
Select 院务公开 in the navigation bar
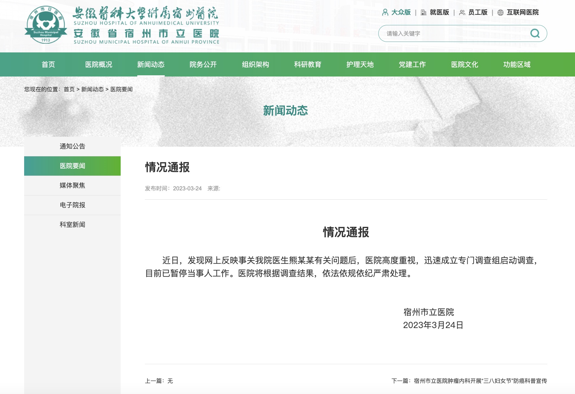pyautogui.click(x=203, y=64)
